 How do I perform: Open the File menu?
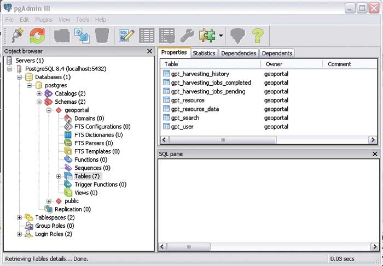tap(9, 20)
